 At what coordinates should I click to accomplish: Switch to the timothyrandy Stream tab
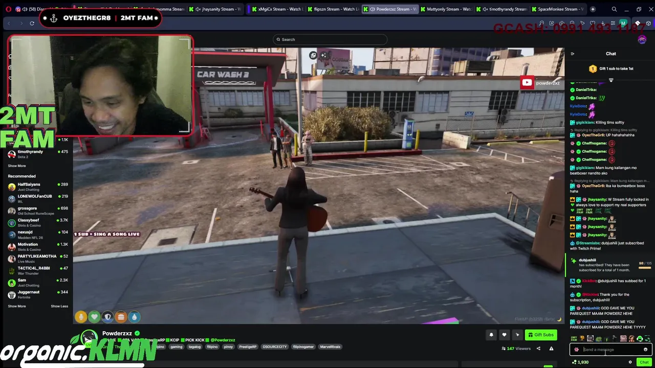tap(501, 9)
